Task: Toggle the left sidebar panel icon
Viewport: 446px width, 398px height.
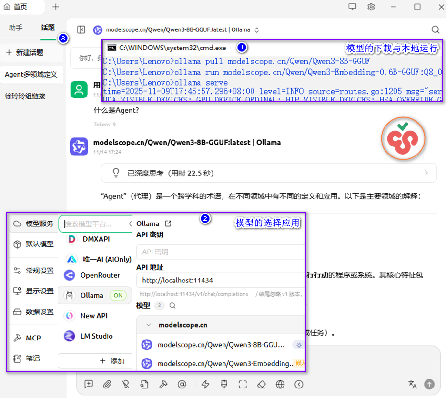Action: click(x=81, y=29)
